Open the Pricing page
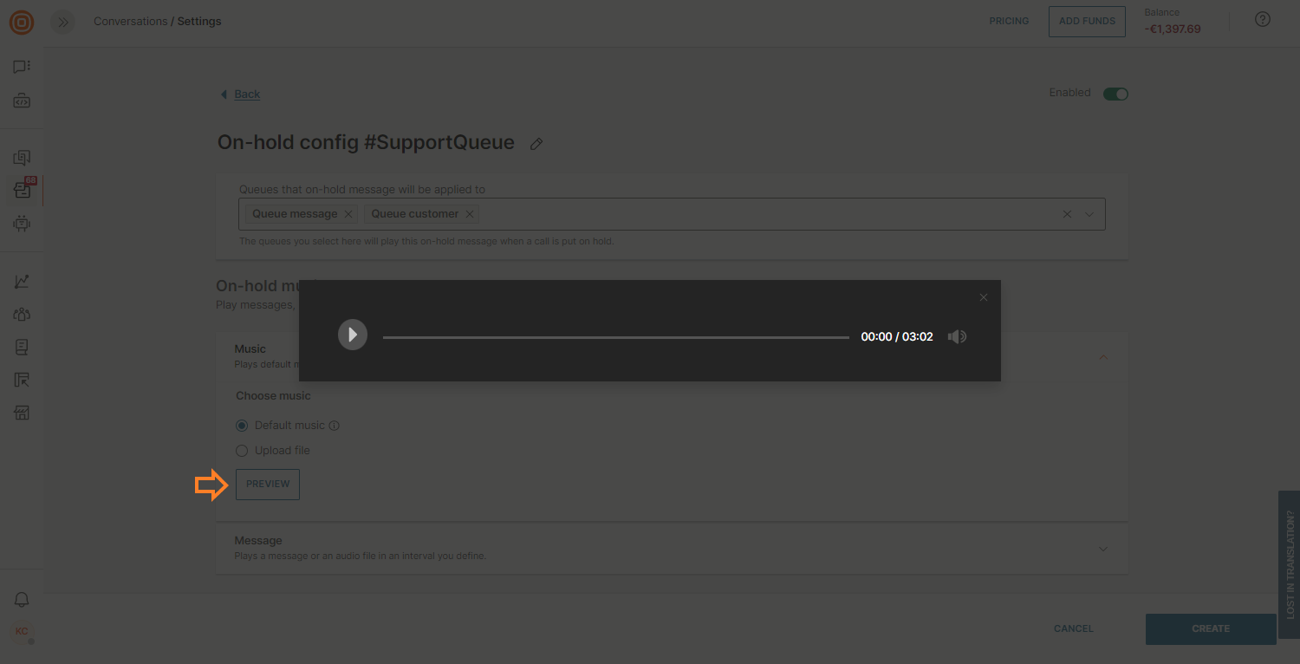The width and height of the screenshot is (1300, 664). click(x=1009, y=21)
